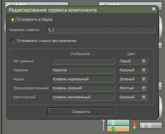Image resolution: width=165 pixels, height=134 pixels.
Task: Open the 'Критический' row color dropdown
Action: 133,97
